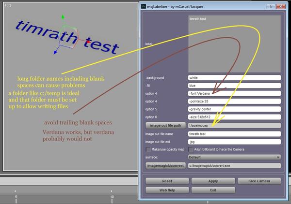Close the mcjLabelizer dialog

click(x=281, y=6)
